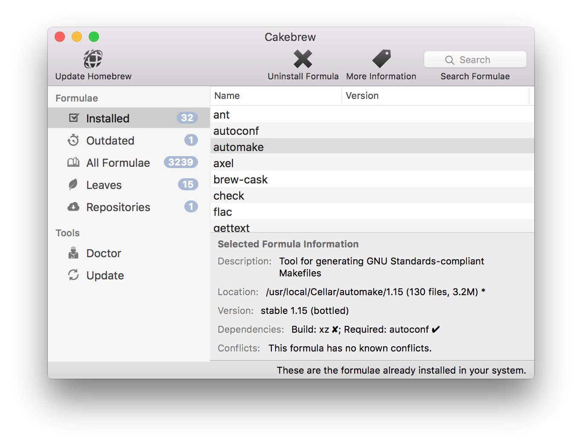
Task: Open the Repositories section
Action: tap(129, 207)
